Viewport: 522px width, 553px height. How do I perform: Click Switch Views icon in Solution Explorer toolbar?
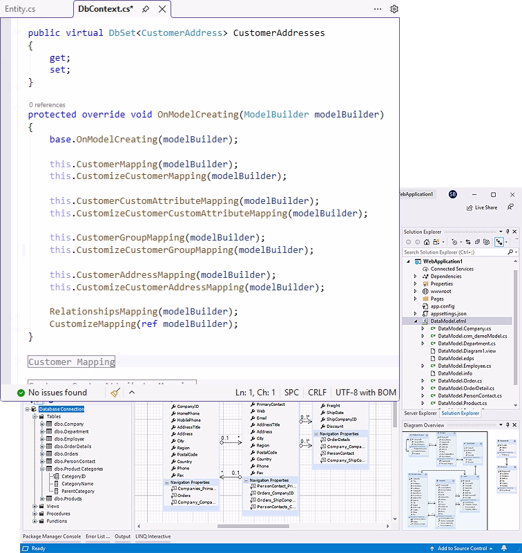436,242
